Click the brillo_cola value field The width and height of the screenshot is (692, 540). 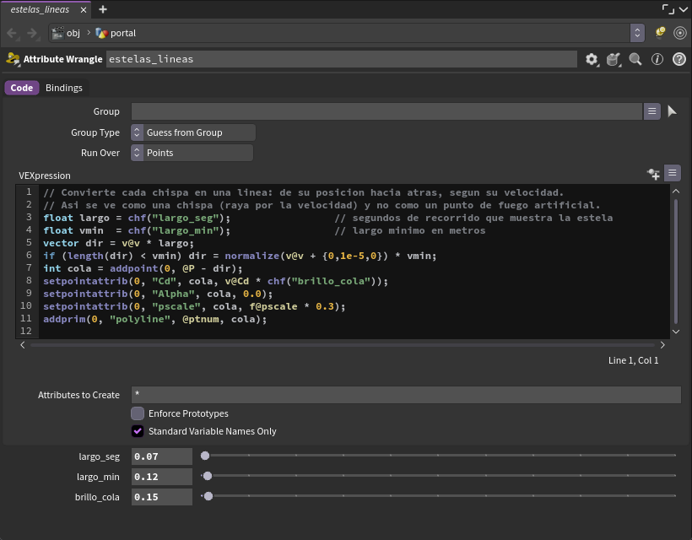coord(162,497)
